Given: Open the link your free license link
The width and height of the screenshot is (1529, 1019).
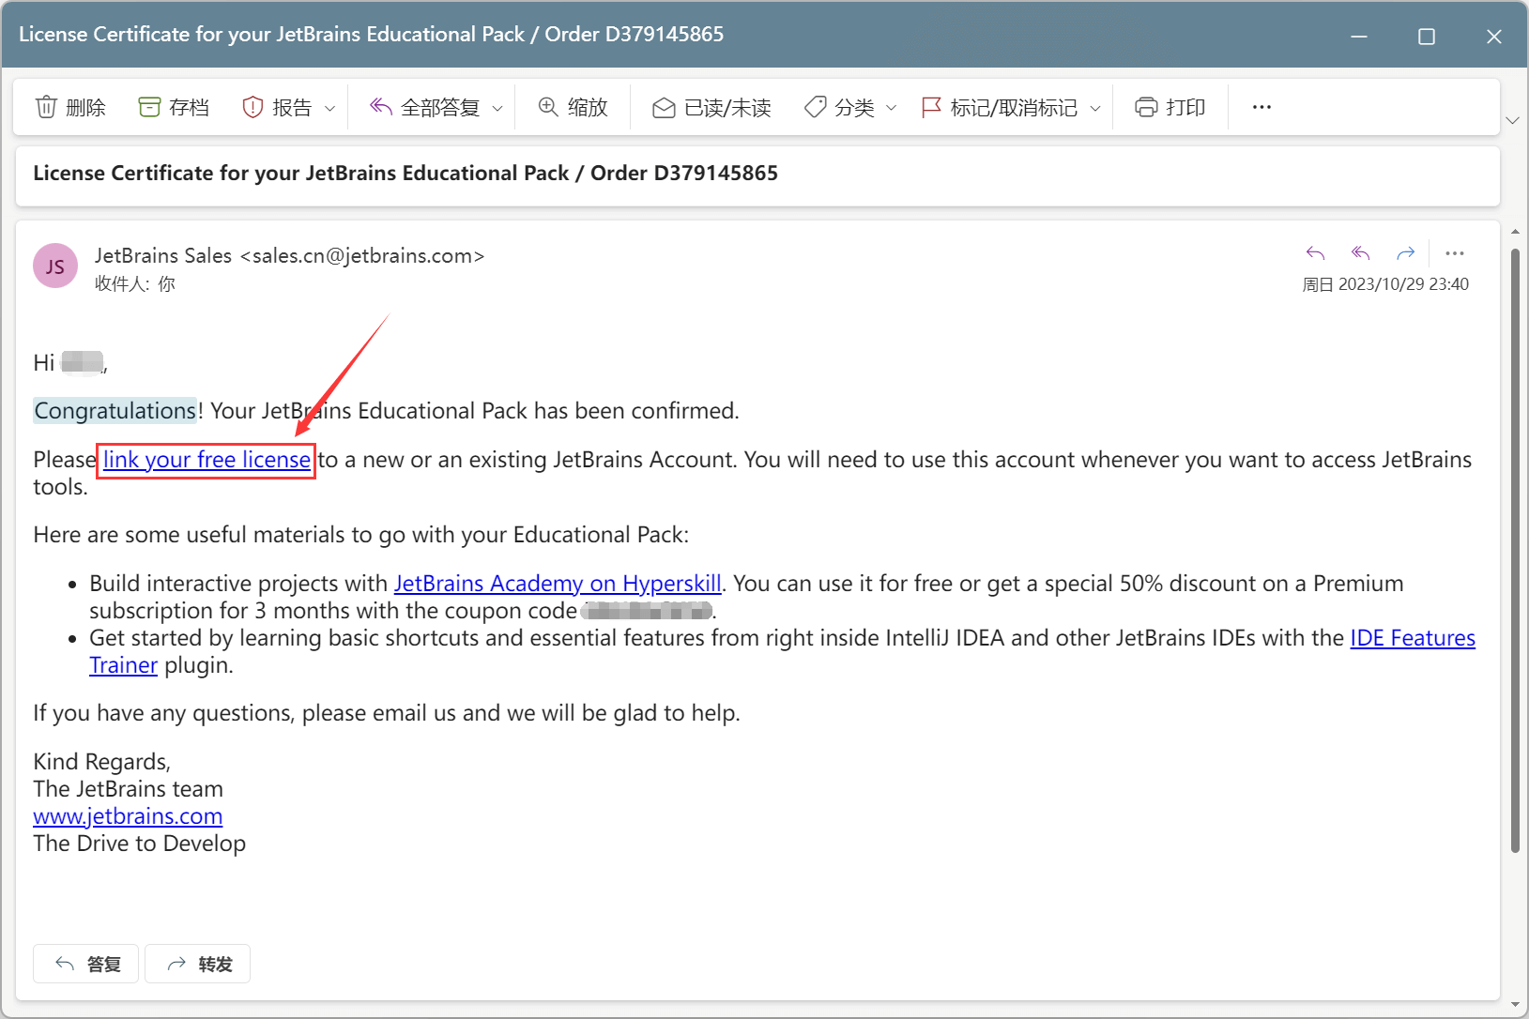Looking at the screenshot, I should point(206,460).
